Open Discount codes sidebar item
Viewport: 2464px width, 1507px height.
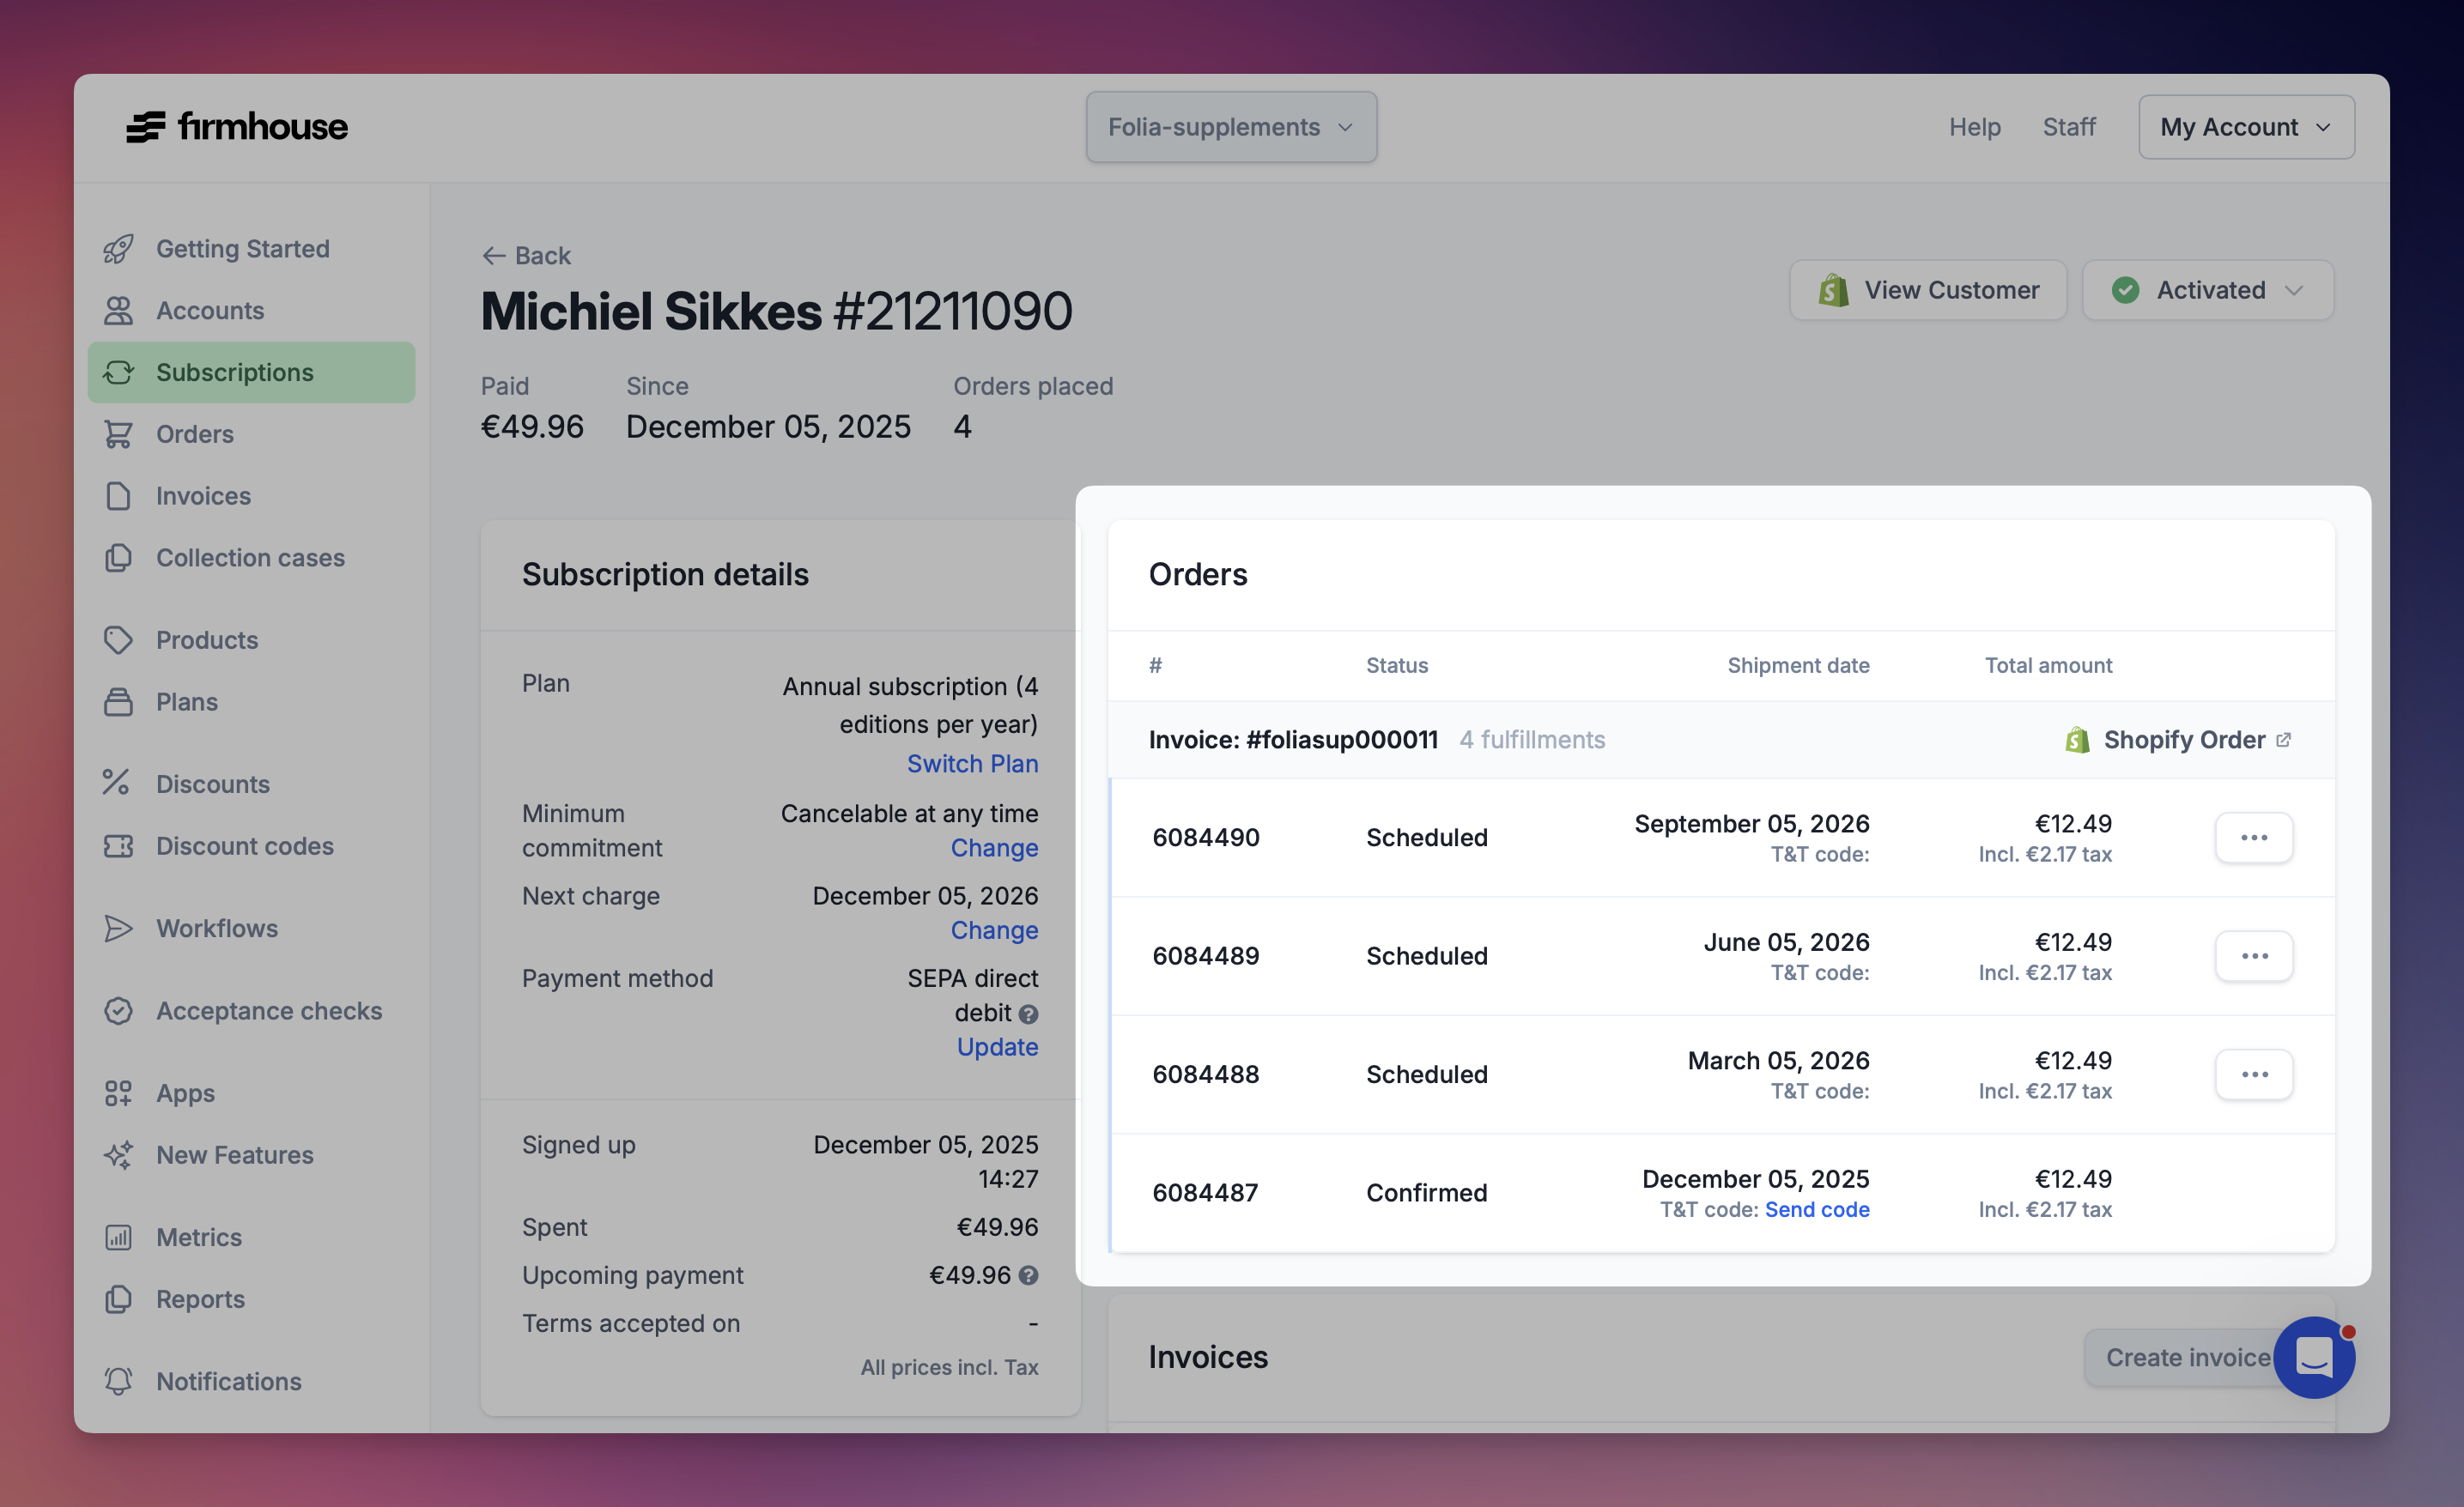point(245,845)
